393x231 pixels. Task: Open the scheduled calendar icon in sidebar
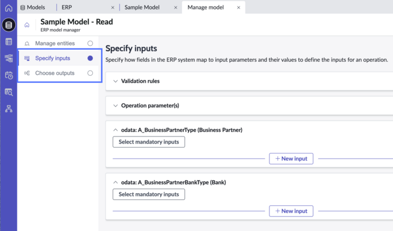9,75
